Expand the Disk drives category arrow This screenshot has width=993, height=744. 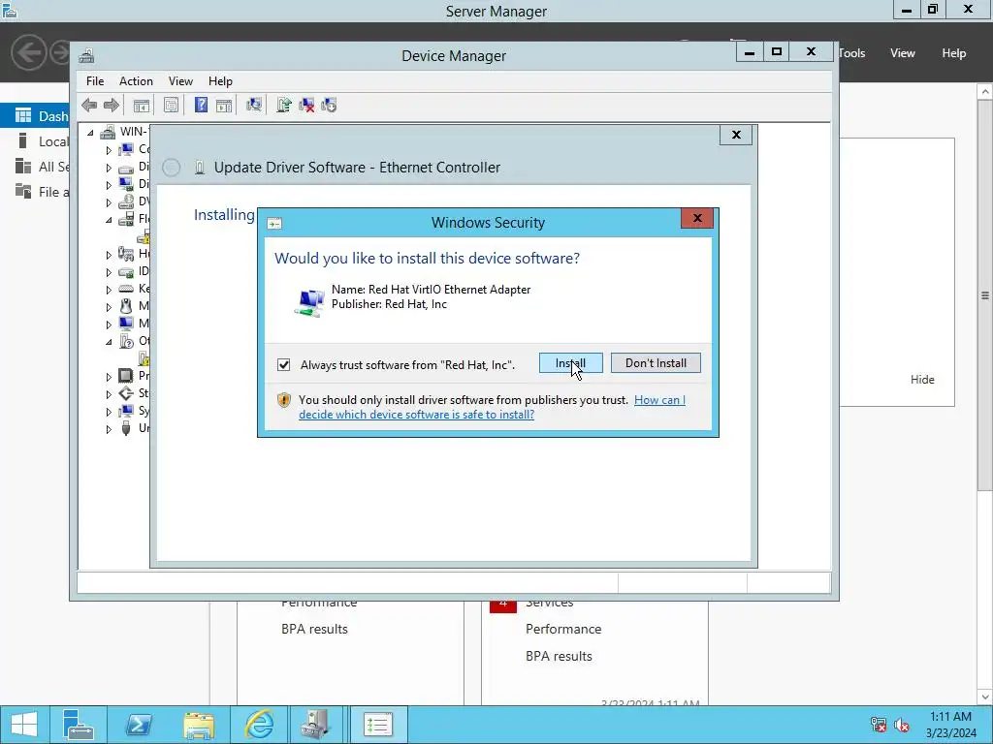[x=109, y=168]
